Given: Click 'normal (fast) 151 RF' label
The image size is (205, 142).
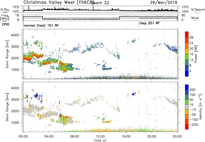Looking at the screenshot, I should coord(42,25).
